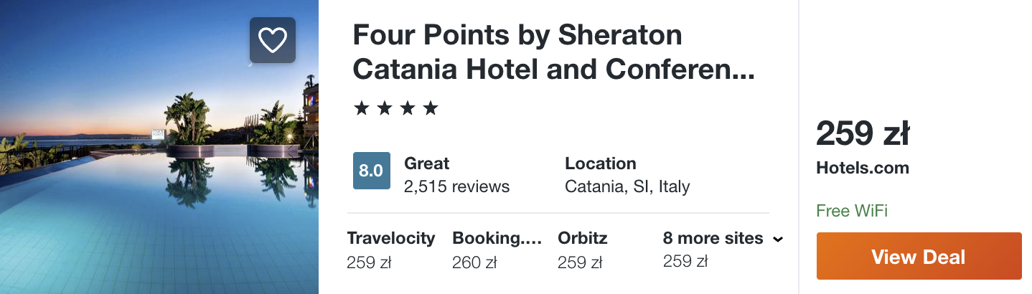The height and width of the screenshot is (294, 1032).
Task: Click the 260 zł price under Booking
Action: click(x=474, y=262)
